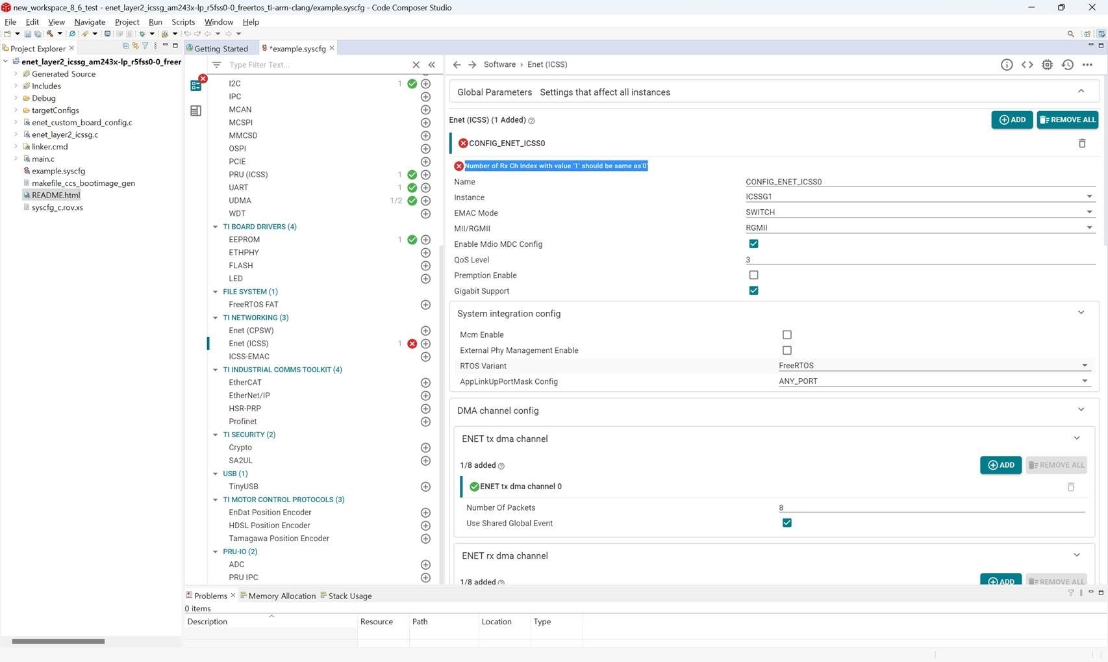The width and height of the screenshot is (1108, 662).
Task: Select Enet (ICSS) in module list
Action: click(x=248, y=344)
